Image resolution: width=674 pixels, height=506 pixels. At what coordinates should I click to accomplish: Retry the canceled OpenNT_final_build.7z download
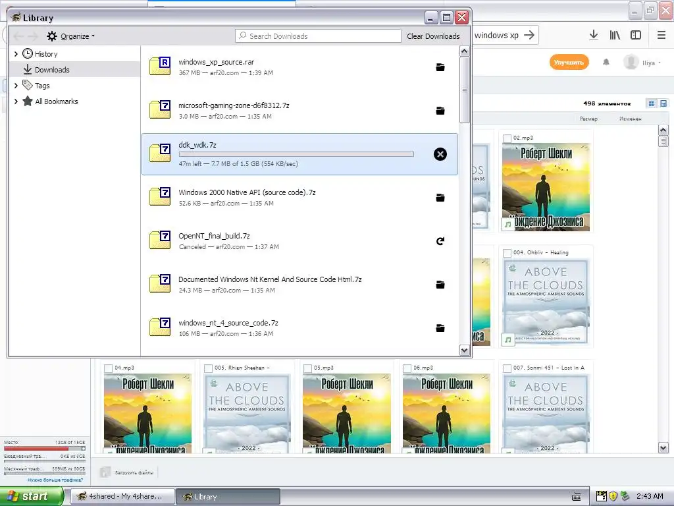point(440,241)
